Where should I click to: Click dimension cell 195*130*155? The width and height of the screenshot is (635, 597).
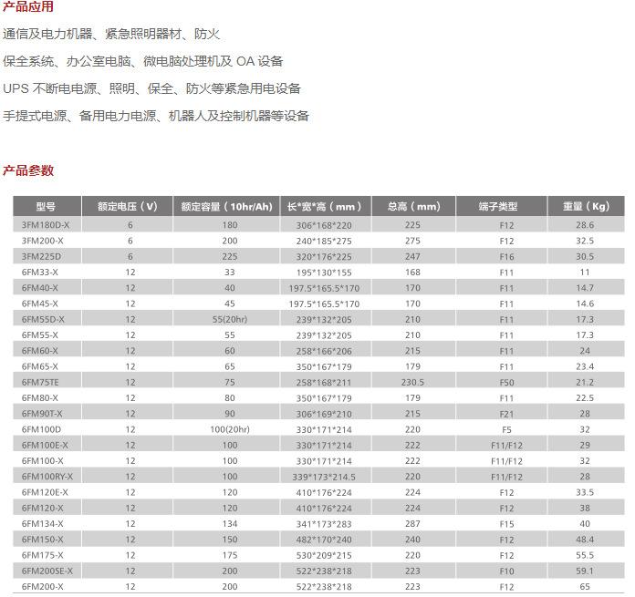click(x=324, y=273)
